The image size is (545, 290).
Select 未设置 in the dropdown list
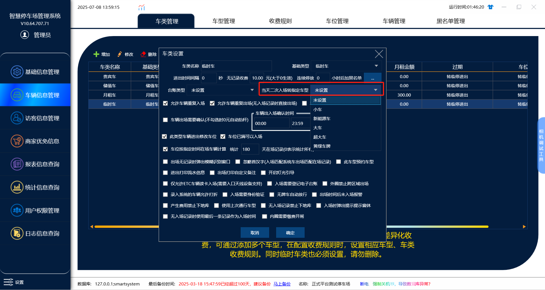345,100
